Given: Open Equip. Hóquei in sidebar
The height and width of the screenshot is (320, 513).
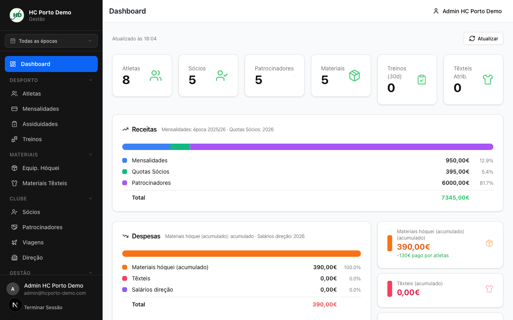Looking at the screenshot, I should pyautogui.click(x=51, y=168).
